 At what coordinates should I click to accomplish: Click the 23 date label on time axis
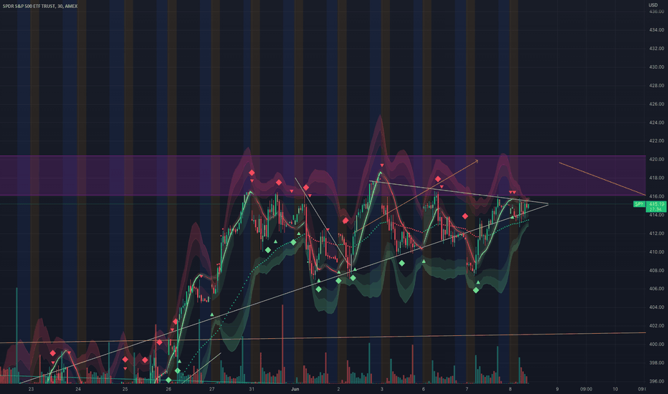pos(31,389)
